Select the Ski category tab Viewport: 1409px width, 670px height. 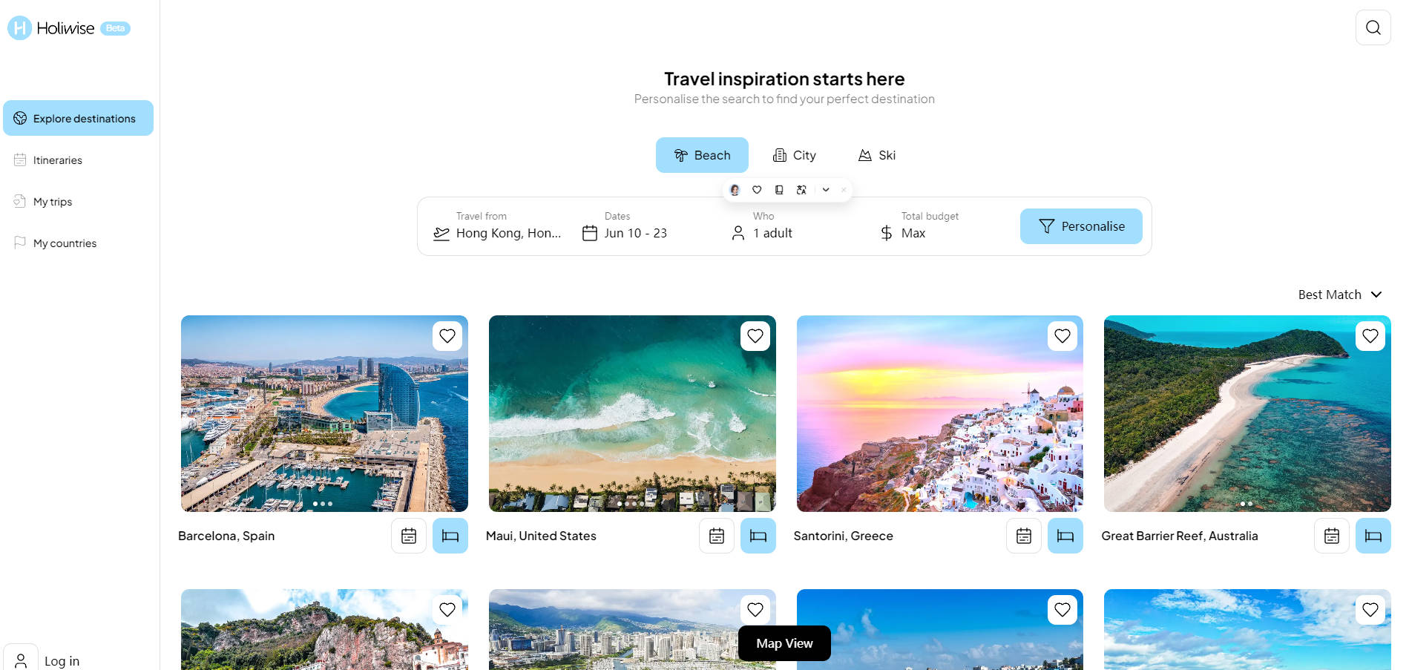tap(877, 155)
